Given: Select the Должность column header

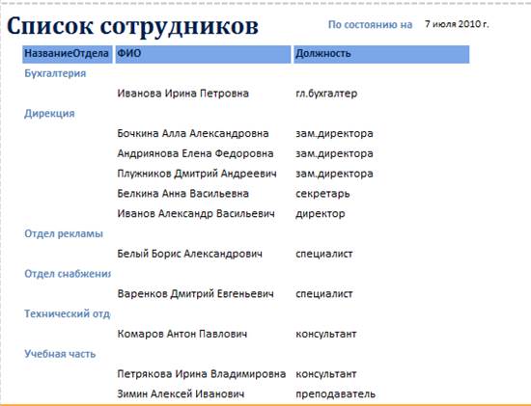Looking at the screenshot, I should (x=381, y=54).
